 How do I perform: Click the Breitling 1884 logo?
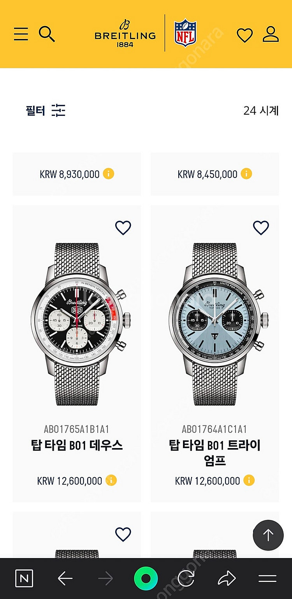tap(125, 34)
